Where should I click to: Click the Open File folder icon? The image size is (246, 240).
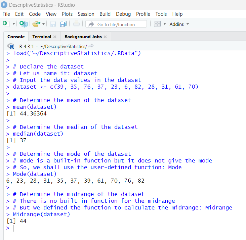tap(36, 24)
